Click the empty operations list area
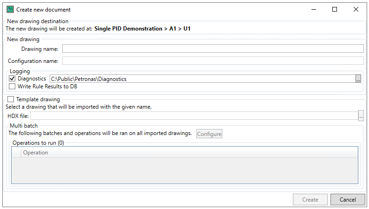 [x=184, y=171]
